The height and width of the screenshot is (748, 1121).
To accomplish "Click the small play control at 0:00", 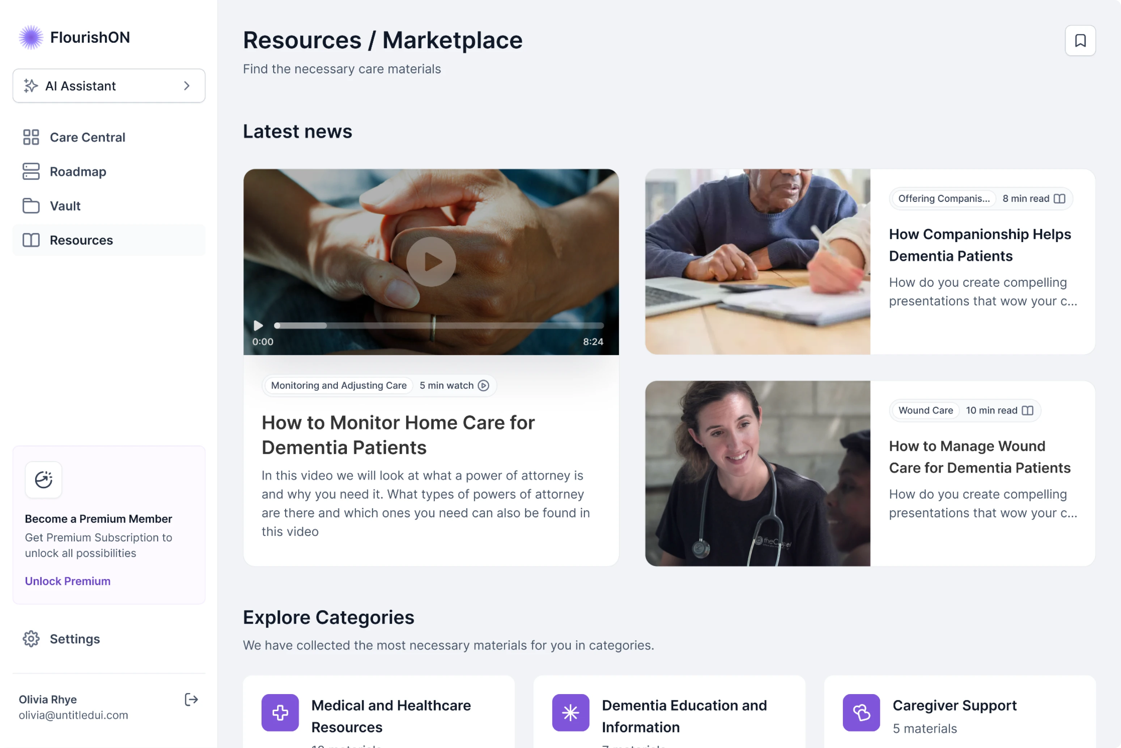I will click(x=258, y=325).
